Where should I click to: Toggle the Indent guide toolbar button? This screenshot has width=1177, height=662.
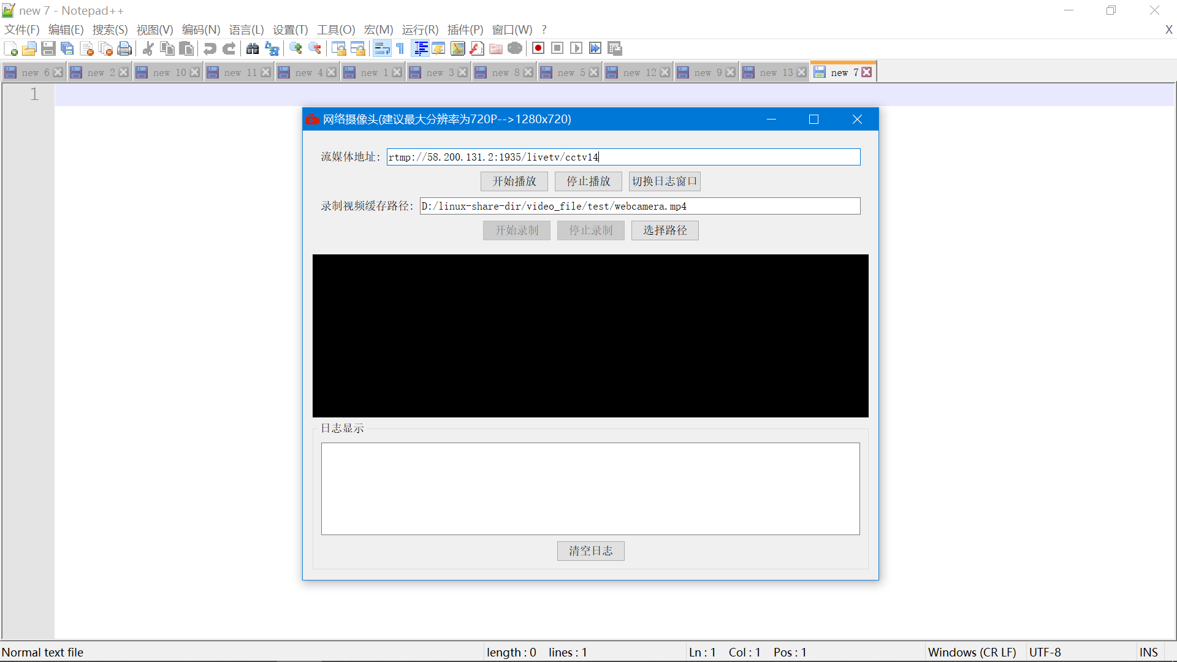tap(421, 48)
